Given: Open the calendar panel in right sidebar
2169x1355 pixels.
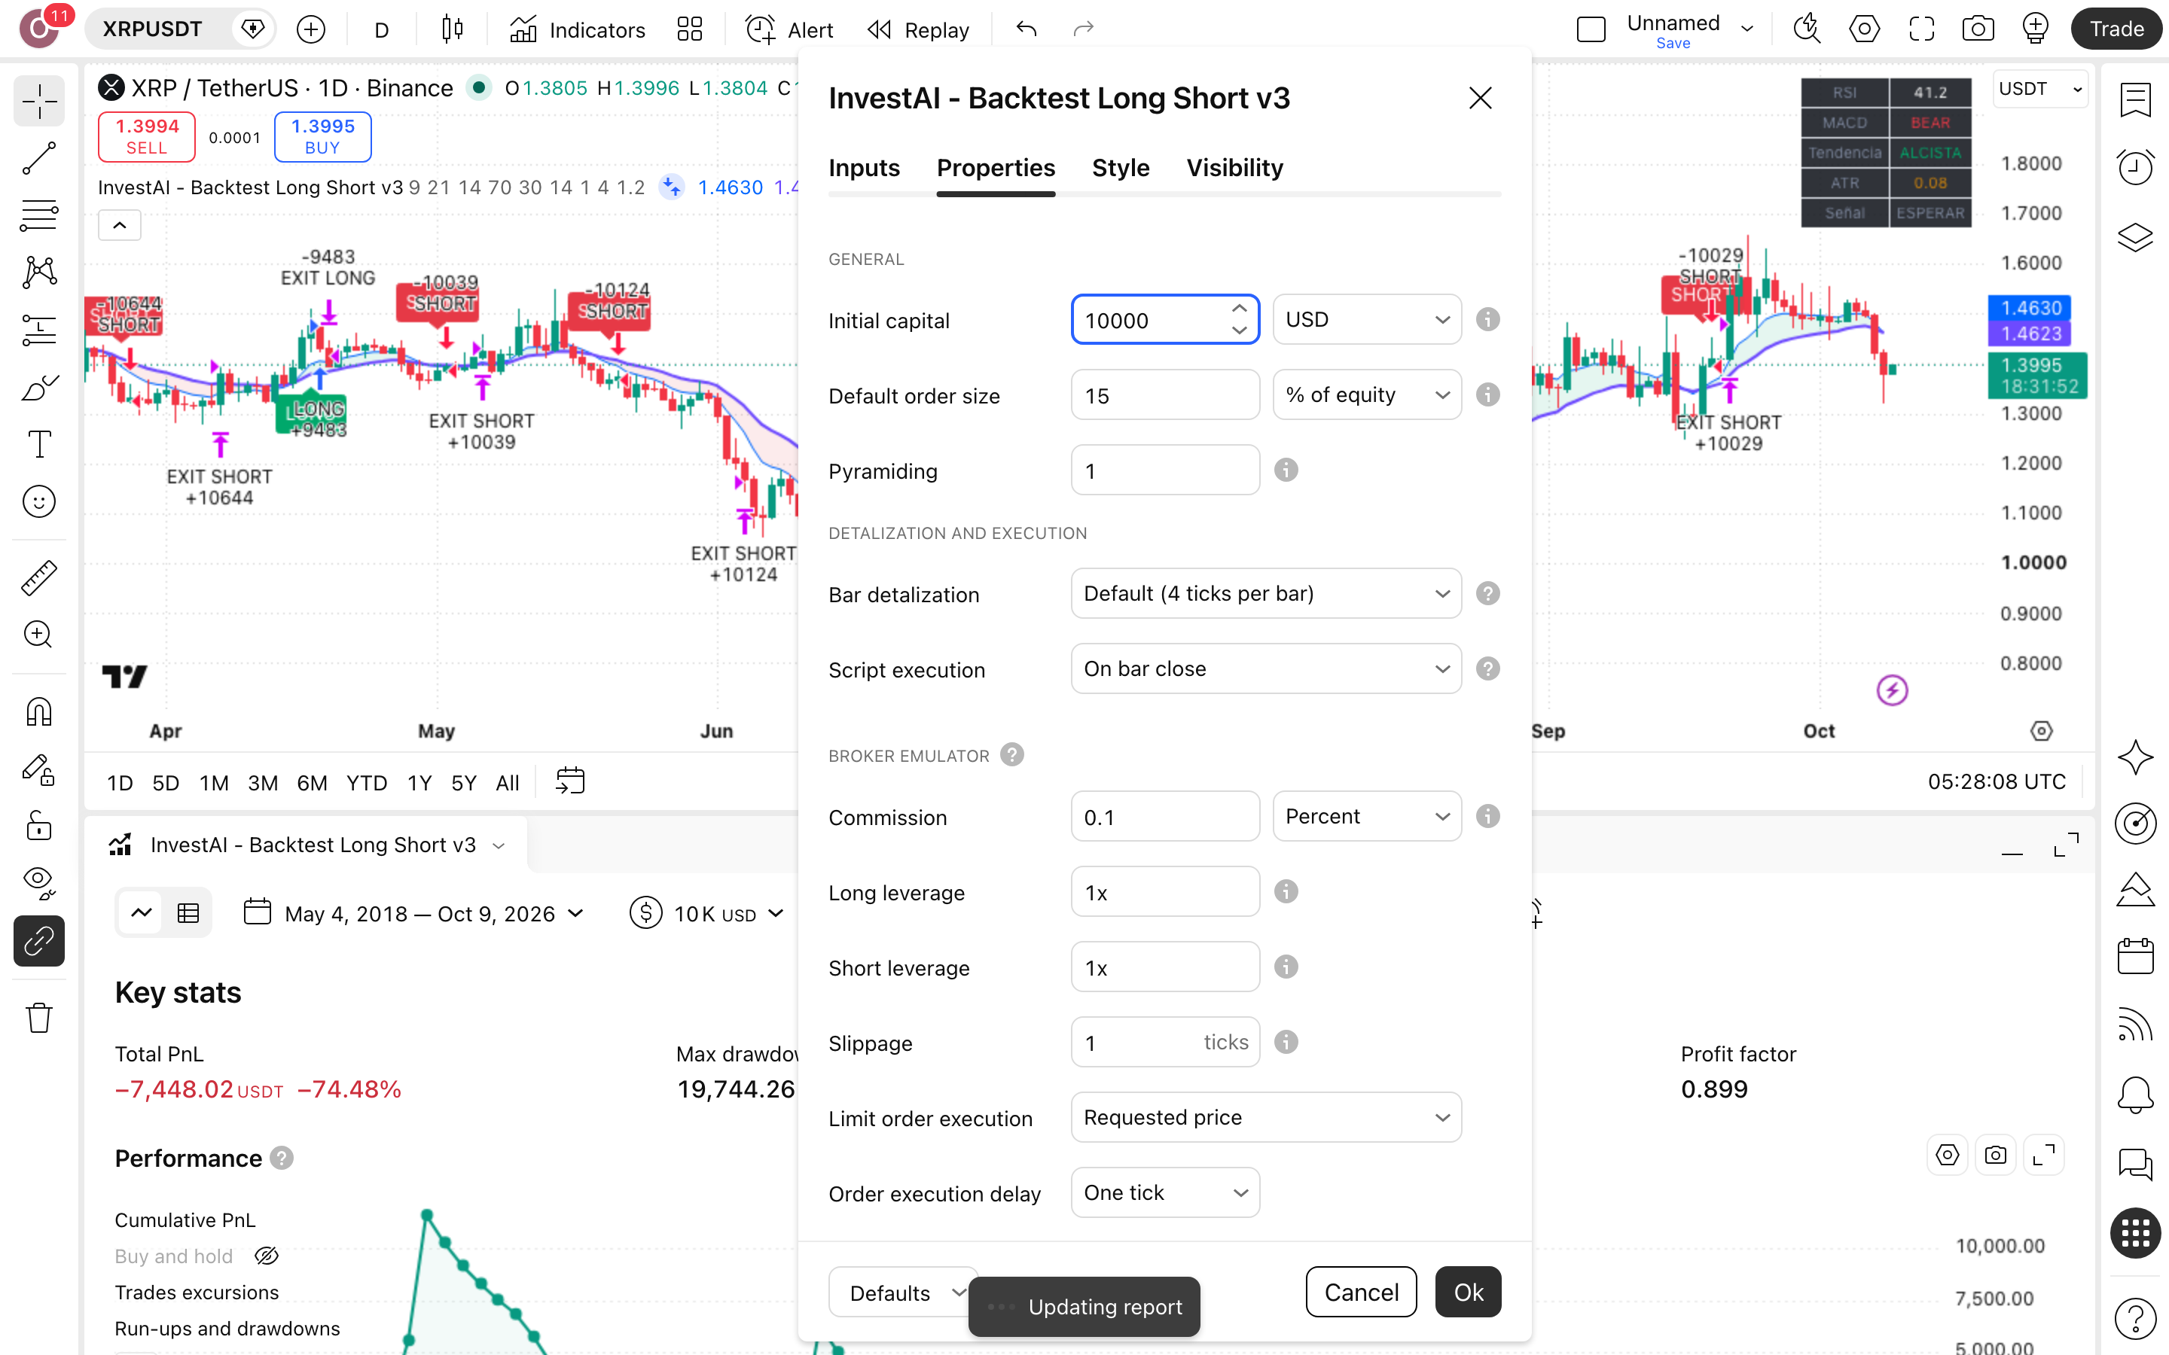Looking at the screenshot, I should 2135,955.
